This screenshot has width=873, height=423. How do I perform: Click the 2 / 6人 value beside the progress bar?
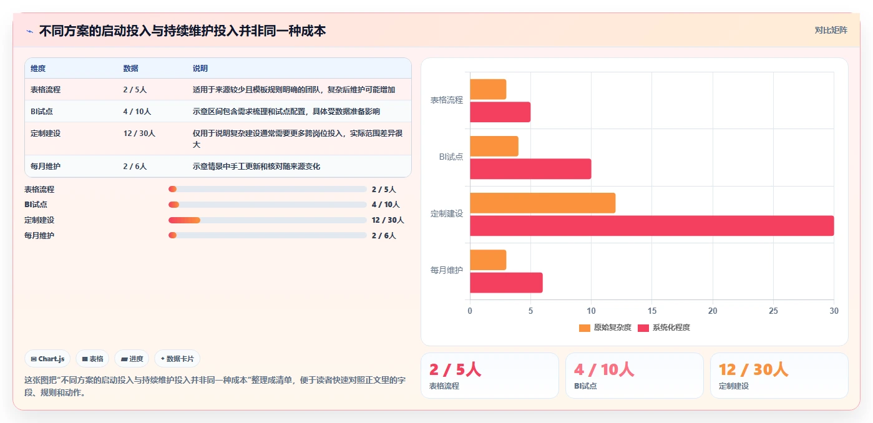coord(384,235)
